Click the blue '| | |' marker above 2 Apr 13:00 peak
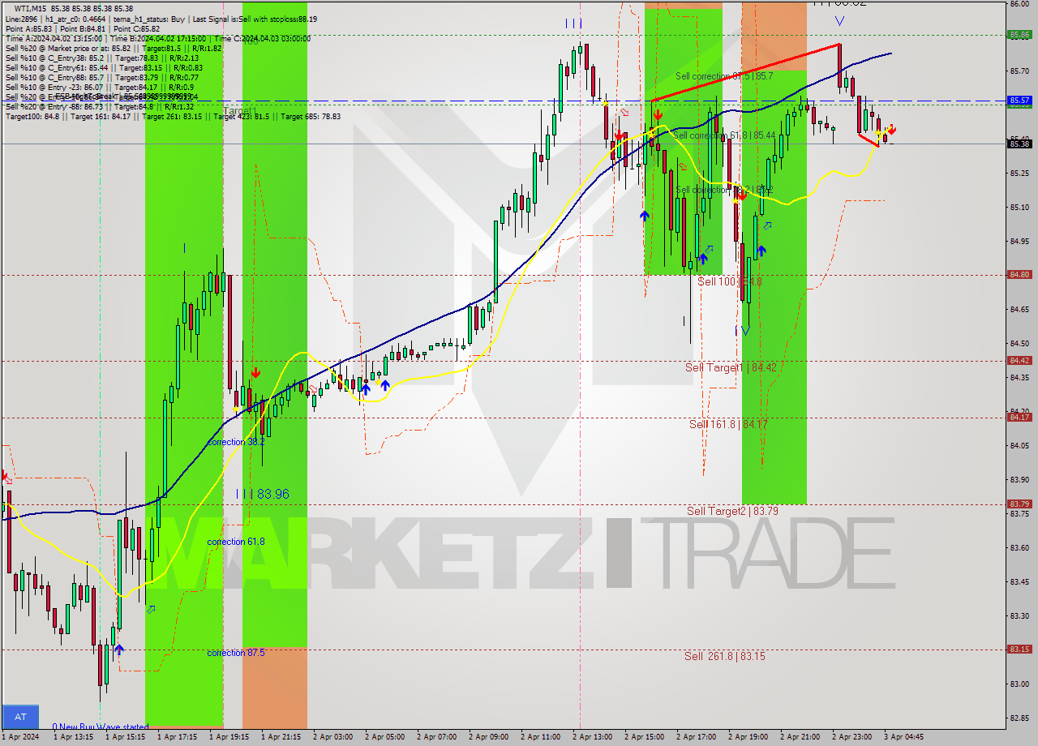 pos(573,24)
